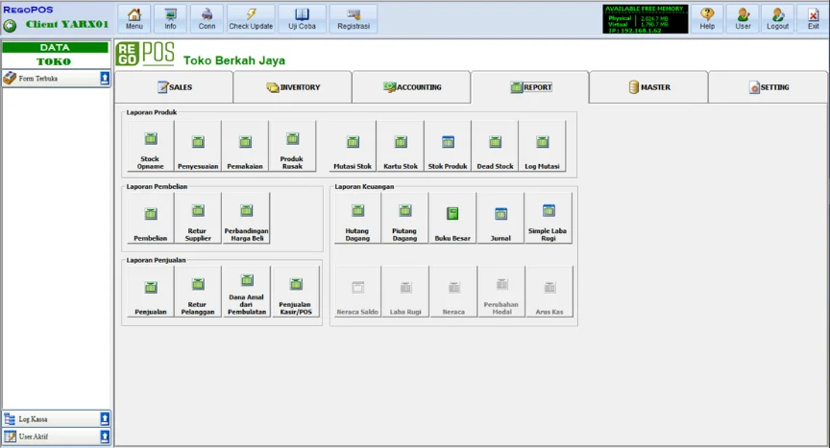Open the Hutang Dagang report
Screen dimensions: 830x448
point(357,218)
